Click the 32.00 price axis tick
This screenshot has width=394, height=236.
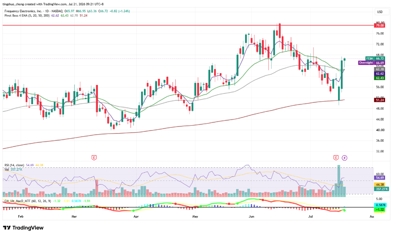pyautogui.click(x=380, y=151)
